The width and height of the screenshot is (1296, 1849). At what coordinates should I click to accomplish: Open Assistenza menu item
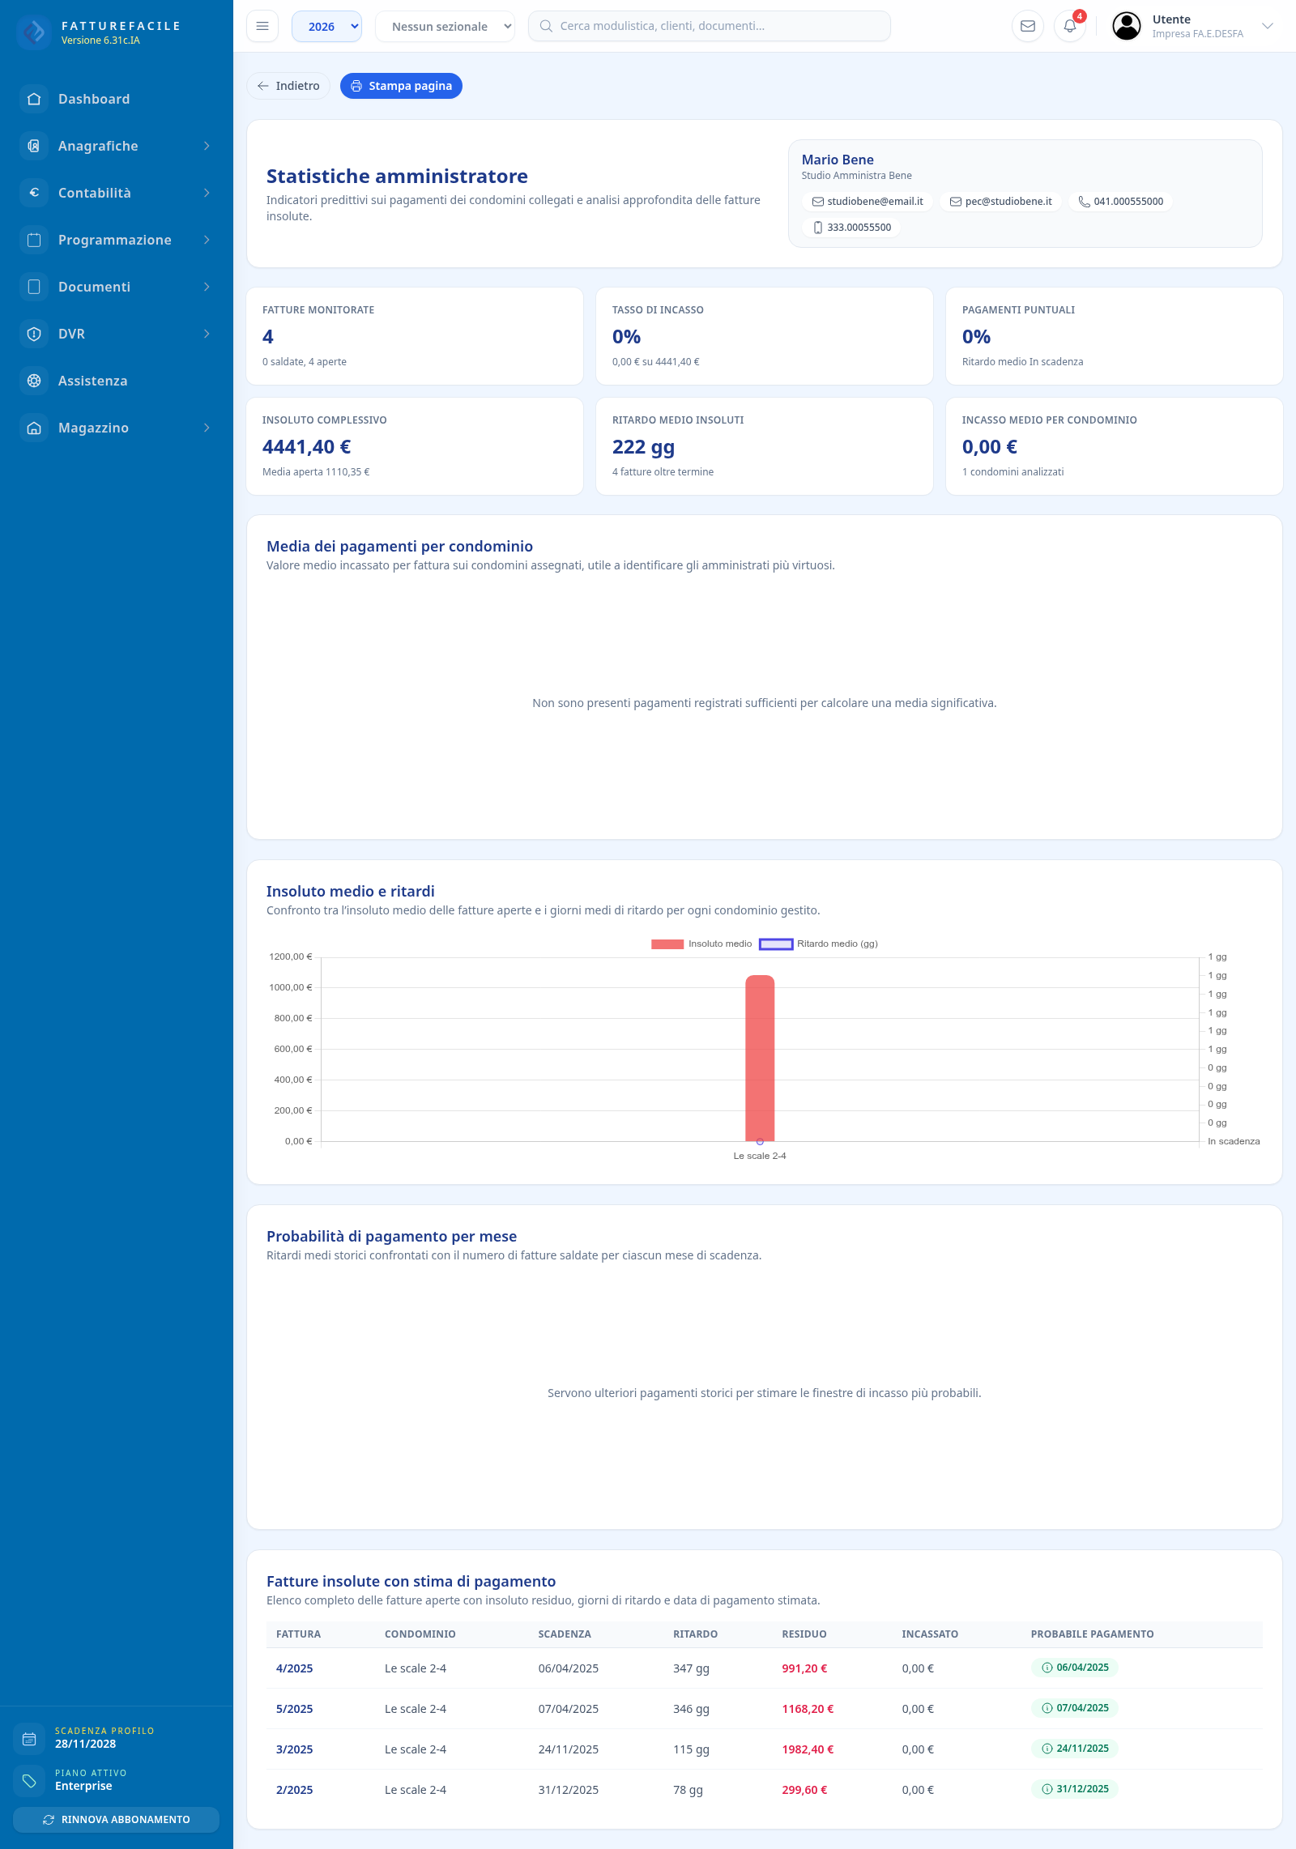(x=117, y=381)
